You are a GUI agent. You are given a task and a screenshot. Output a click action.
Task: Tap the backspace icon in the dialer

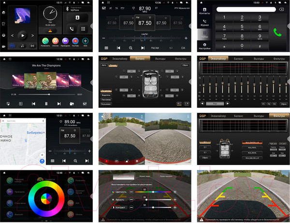pos(281,9)
